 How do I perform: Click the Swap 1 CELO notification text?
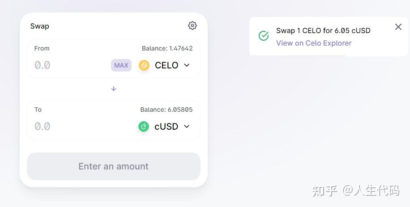[x=323, y=30]
